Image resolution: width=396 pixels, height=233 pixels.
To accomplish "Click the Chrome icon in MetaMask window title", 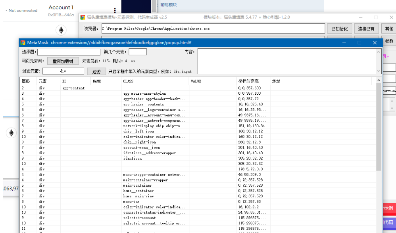I will click(23, 43).
